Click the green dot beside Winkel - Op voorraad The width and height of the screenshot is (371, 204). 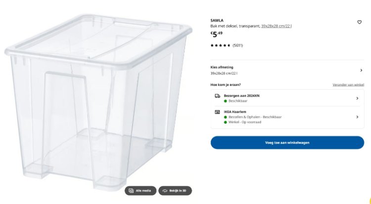click(x=225, y=122)
